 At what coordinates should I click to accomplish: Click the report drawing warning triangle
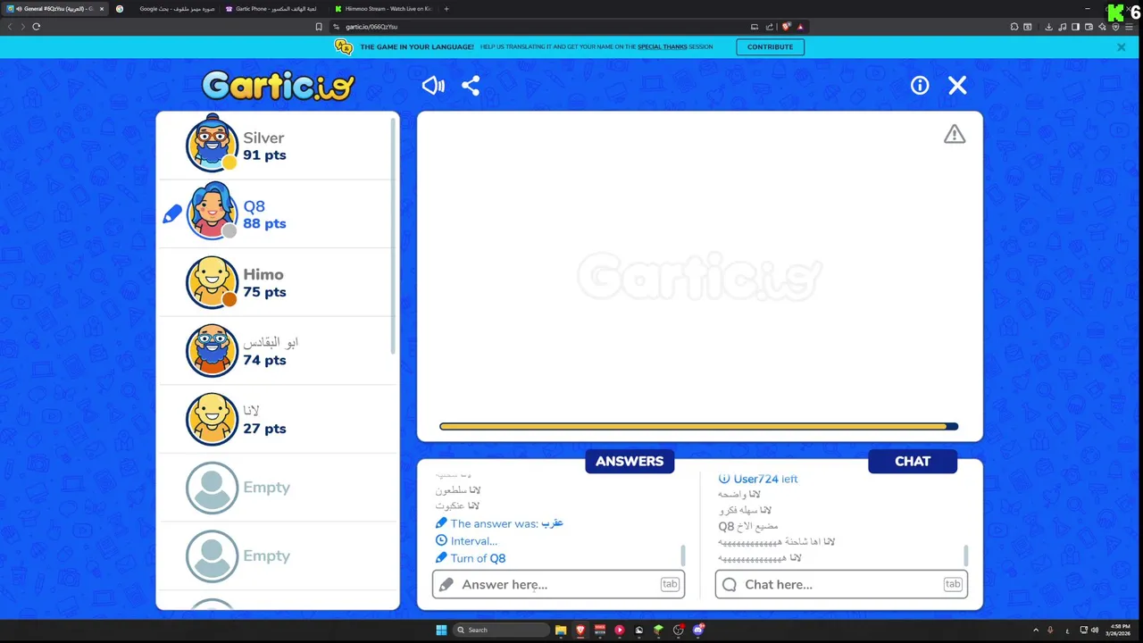click(x=955, y=134)
